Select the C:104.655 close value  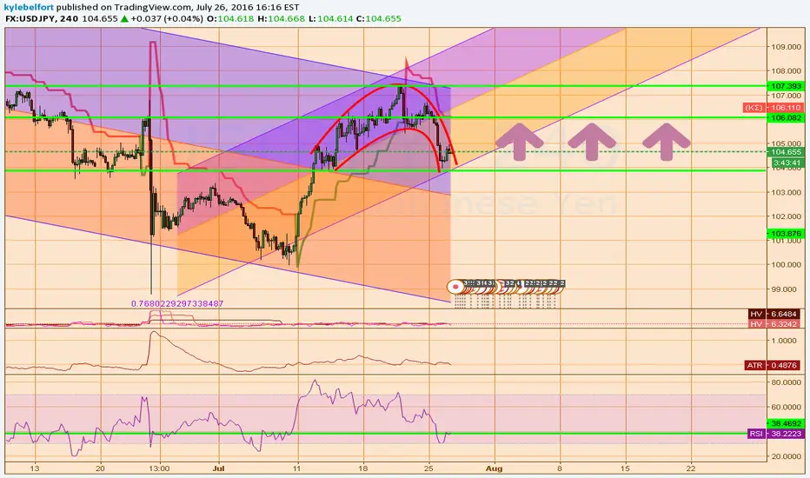[379, 18]
